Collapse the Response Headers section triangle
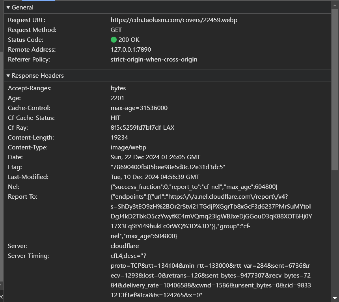Screen dimensions: 339x302 [x=8, y=76]
